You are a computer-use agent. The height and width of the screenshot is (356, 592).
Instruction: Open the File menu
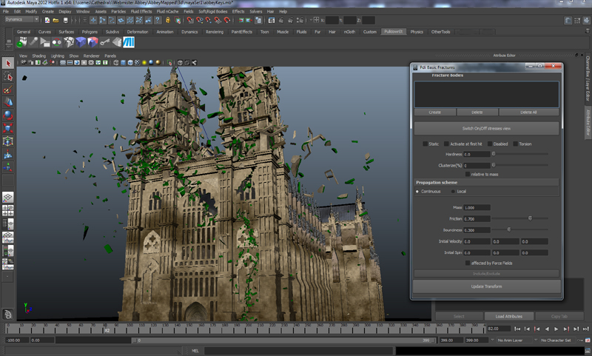6,11
